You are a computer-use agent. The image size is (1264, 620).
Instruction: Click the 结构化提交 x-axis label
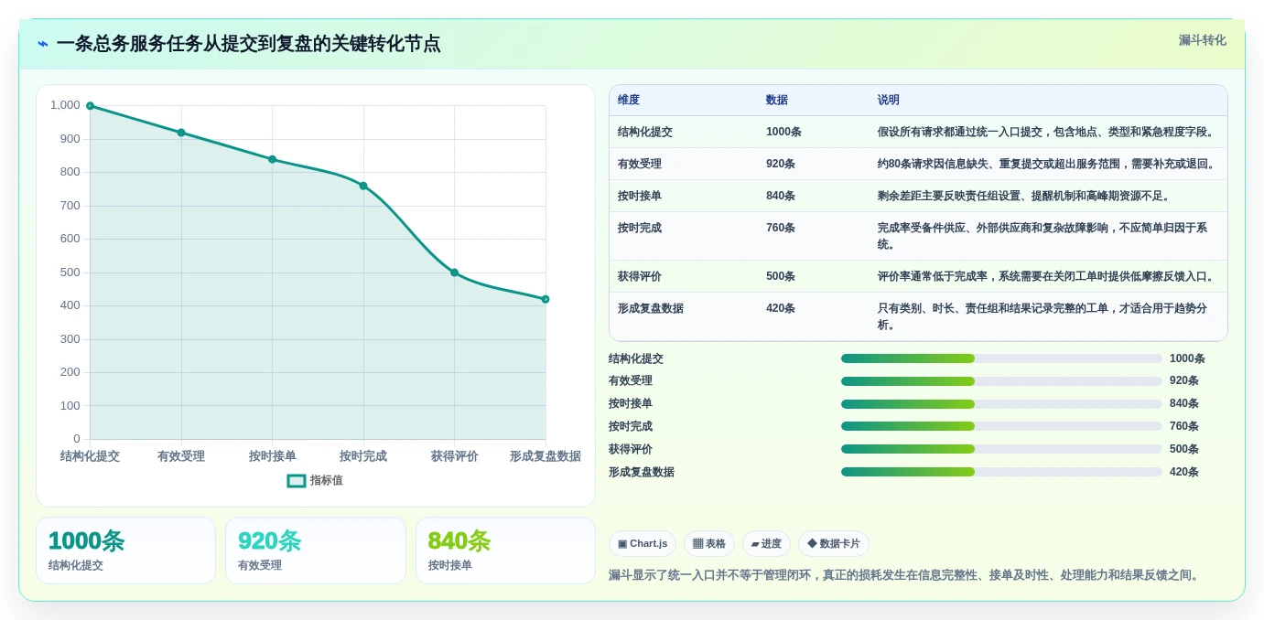90,456
